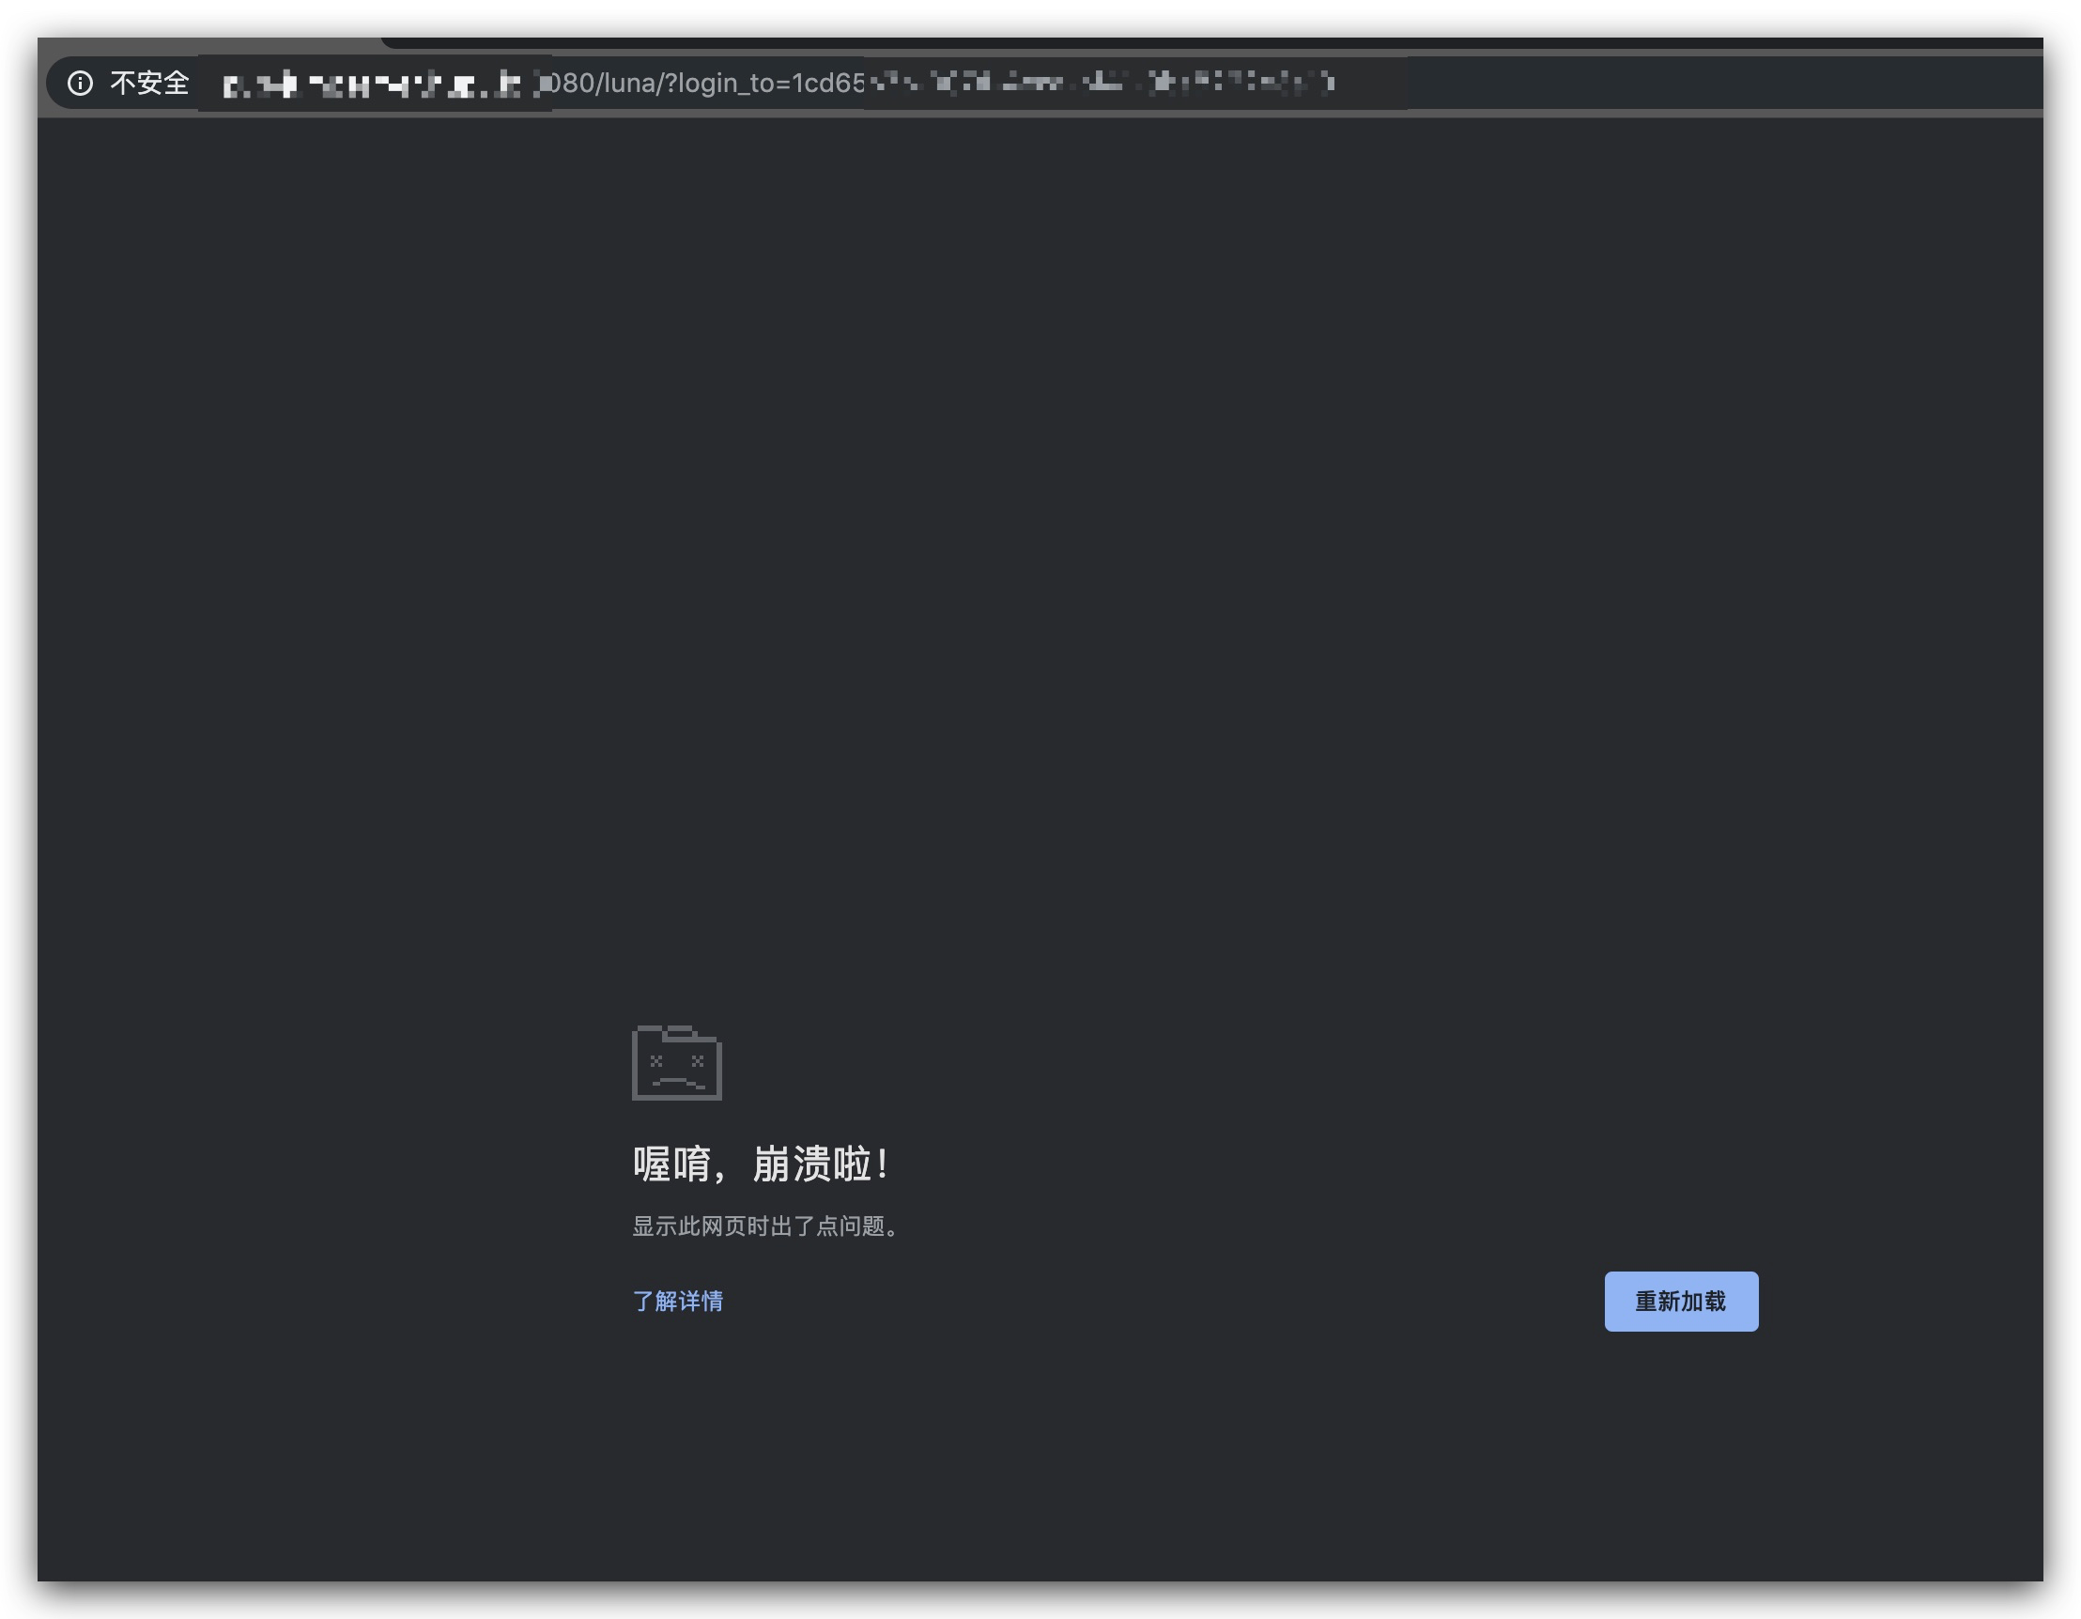Image resolution: width=2081 pixels, height=1619 pixels.
Task: Open 了解详情 for crash details
Action: (x=677, y=1301)
